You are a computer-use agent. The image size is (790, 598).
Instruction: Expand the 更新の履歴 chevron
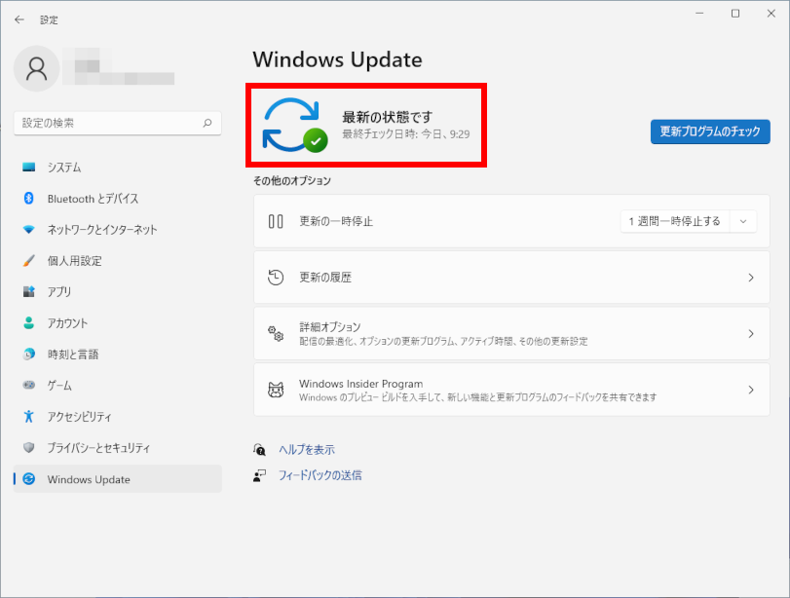(750, 278)
